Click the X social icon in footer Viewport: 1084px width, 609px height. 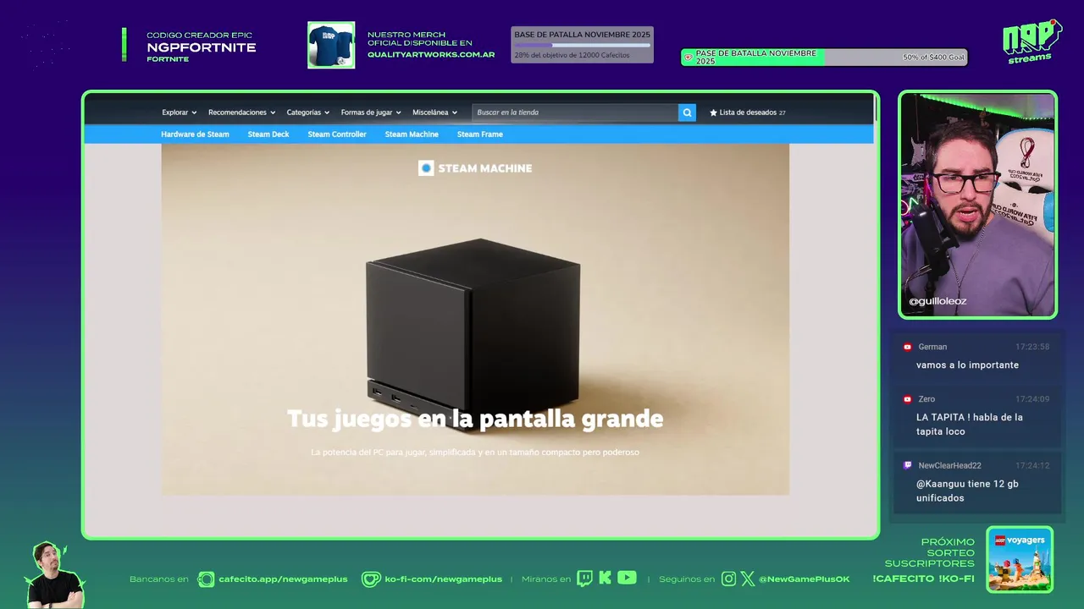[748, 579]
